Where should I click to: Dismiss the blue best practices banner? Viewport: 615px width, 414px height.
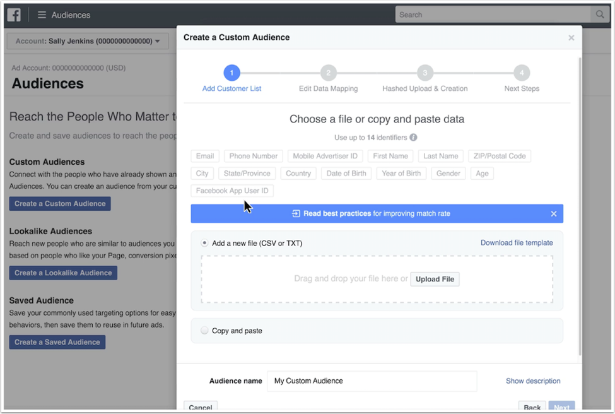pyautogui.click(x=553, y=214)
